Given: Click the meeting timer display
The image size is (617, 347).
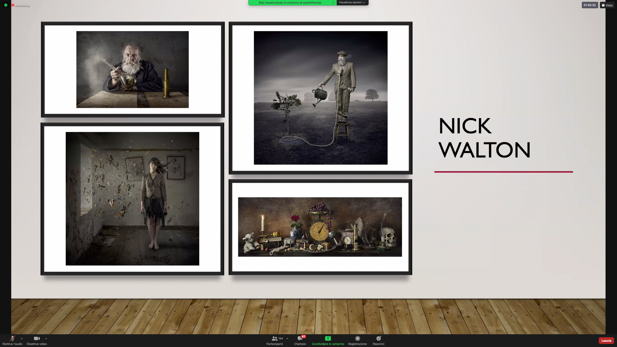Looking at the screenshot, I should [x=590, y=5].
